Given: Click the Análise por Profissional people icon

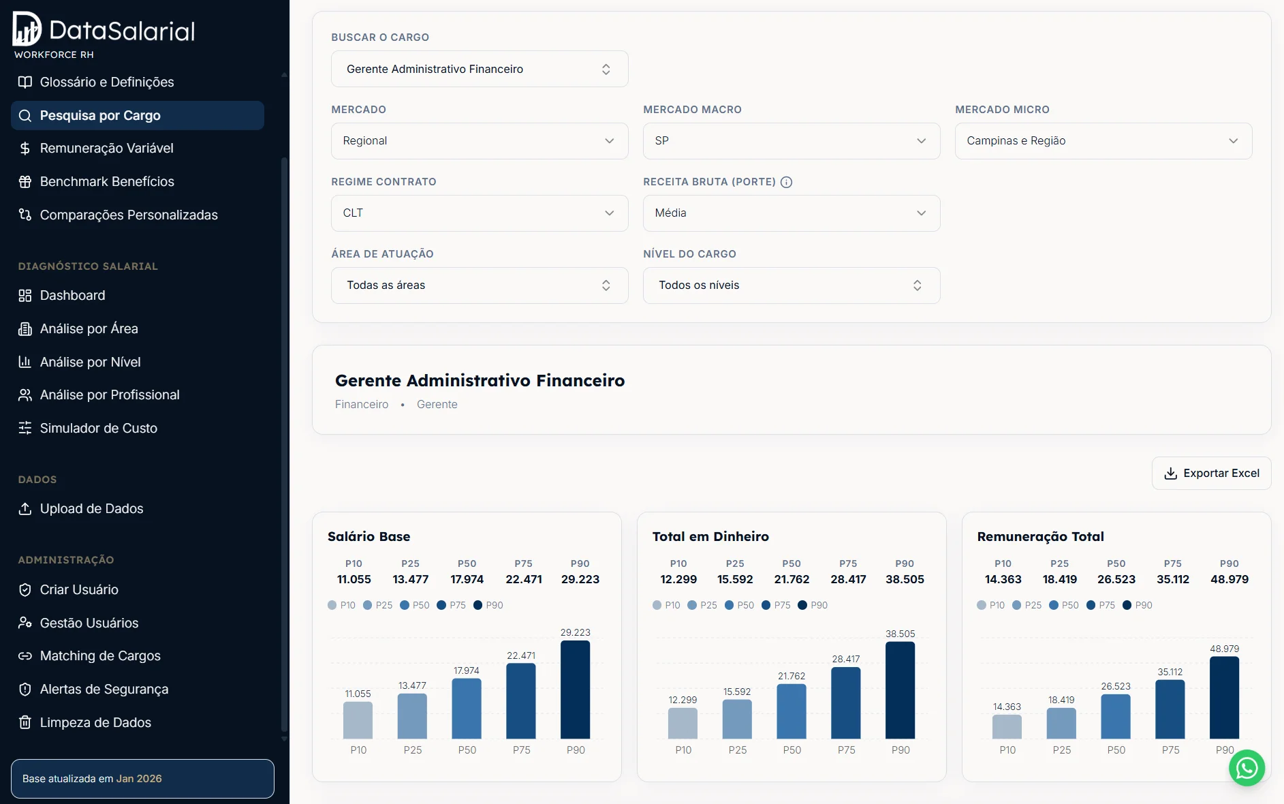Looking at the screenshot, I should (x=25, y=395).
